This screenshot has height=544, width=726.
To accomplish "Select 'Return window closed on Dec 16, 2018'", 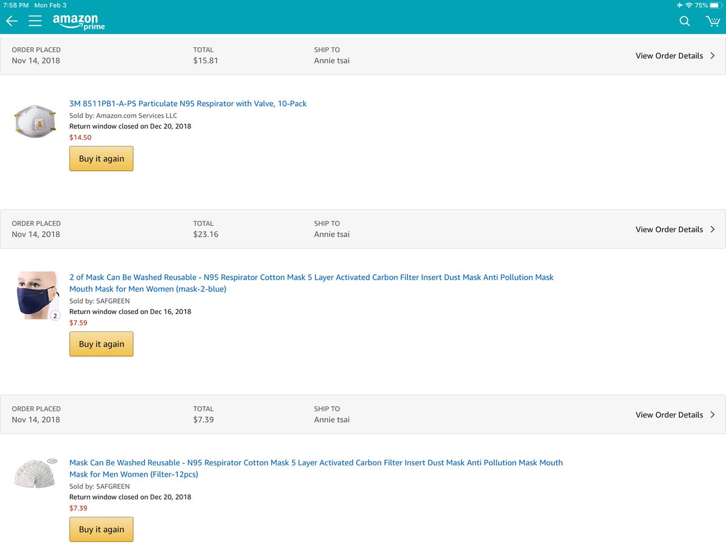I will [x=130, y=312].
